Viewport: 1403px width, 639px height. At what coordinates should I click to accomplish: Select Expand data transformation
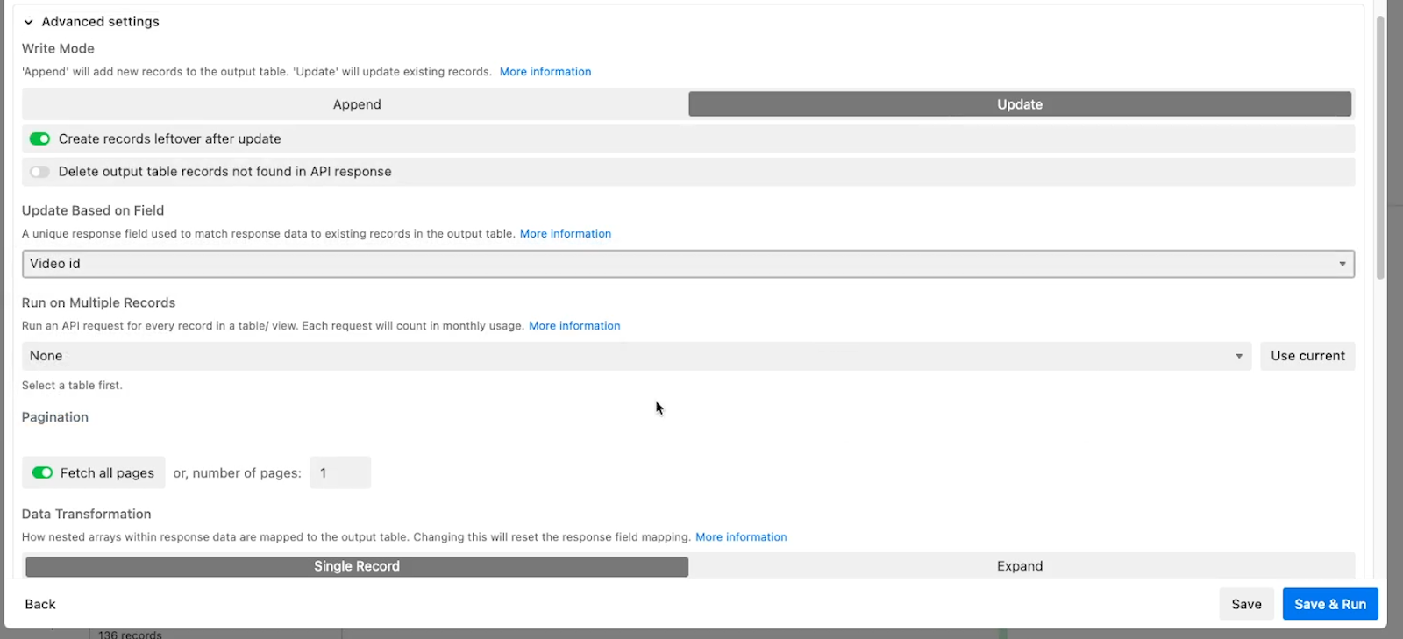(x=1020, y=566)
